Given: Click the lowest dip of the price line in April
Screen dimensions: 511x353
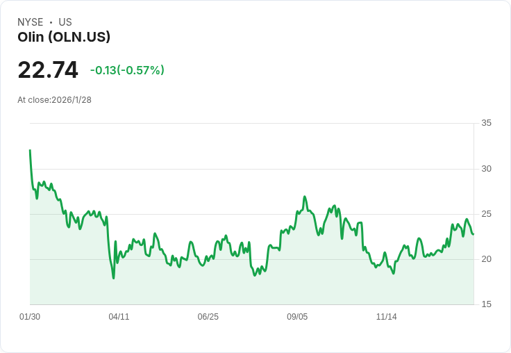Looking at the screenshot, I should coord(113,278).
